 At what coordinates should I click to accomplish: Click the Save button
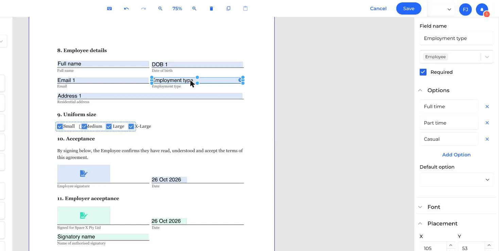coord(409,8)
